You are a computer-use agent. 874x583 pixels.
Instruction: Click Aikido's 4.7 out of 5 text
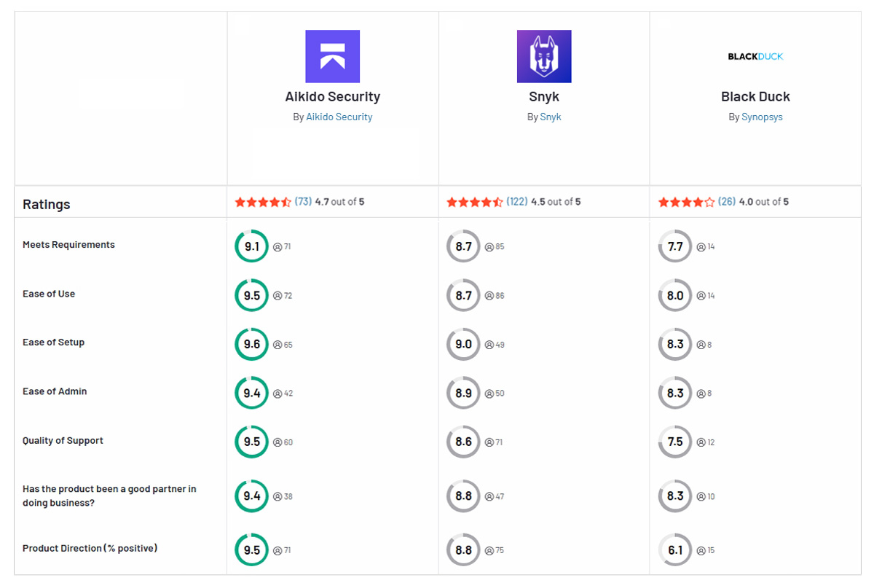click(339, 202)
